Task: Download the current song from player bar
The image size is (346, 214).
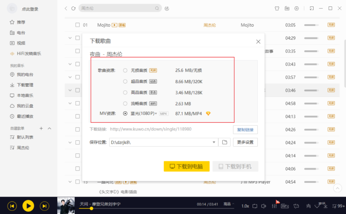Action: click(x=325, y=206)
